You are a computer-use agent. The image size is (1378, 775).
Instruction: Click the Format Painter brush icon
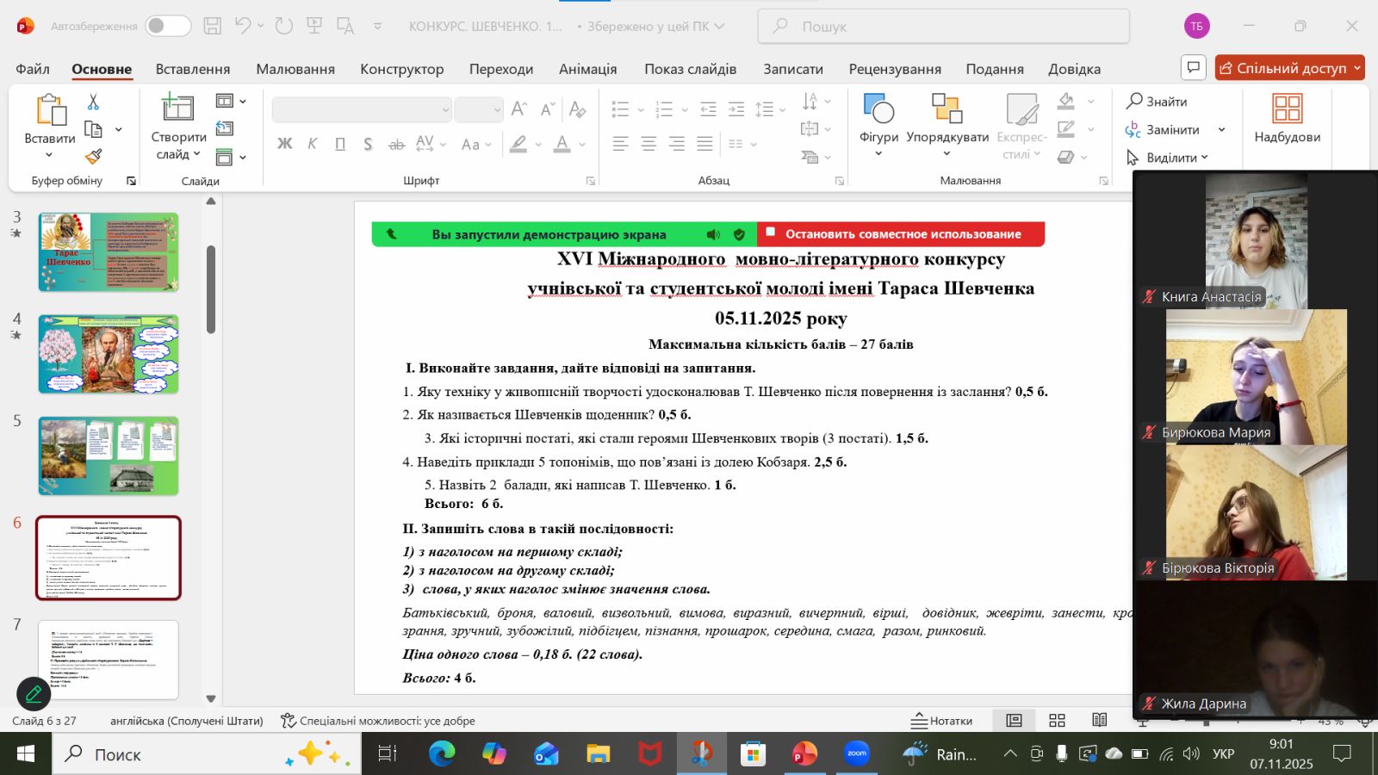[x=93, y=156]
